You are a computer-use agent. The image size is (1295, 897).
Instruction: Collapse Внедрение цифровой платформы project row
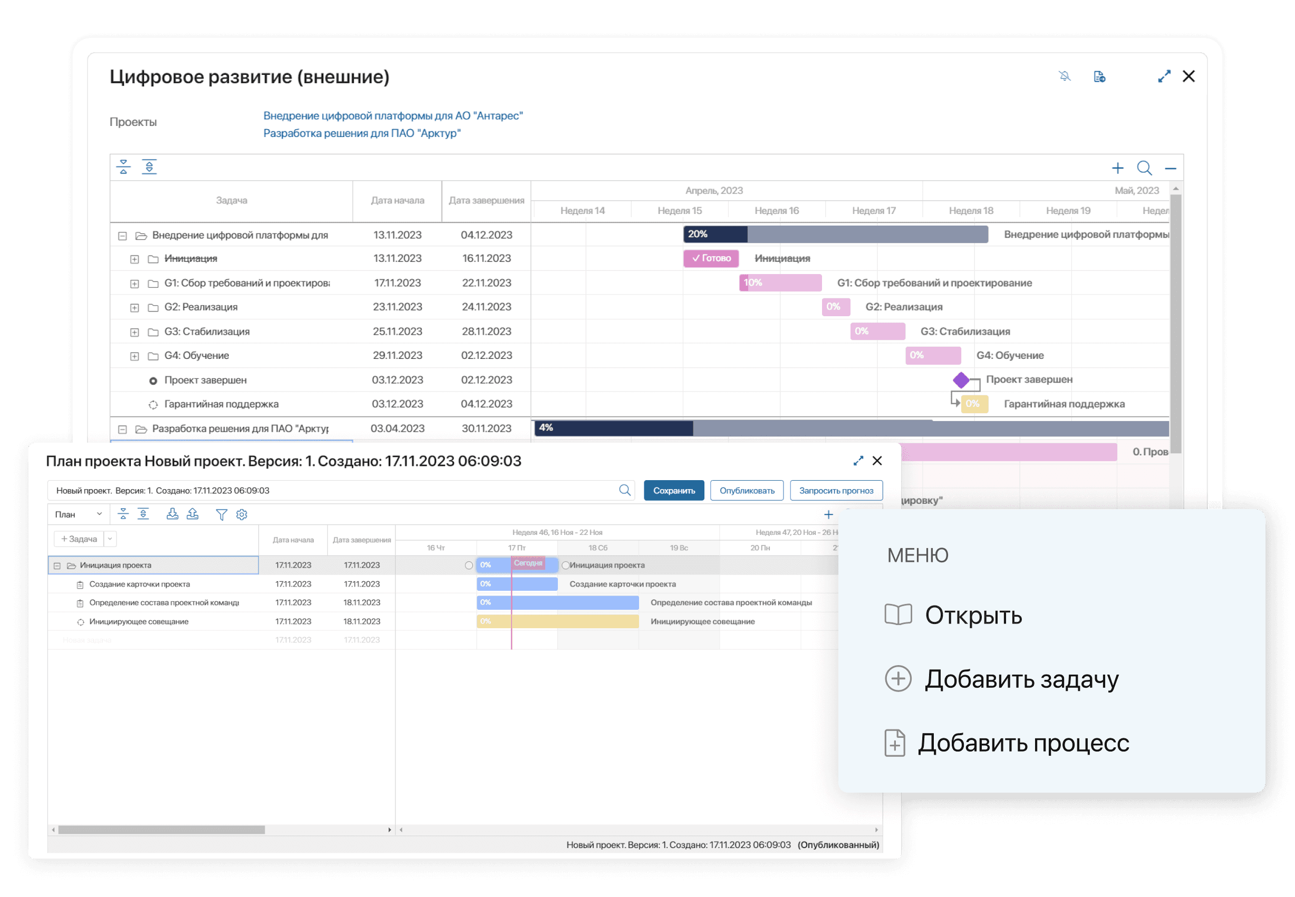pyautogui.click(x=122, y=236)
